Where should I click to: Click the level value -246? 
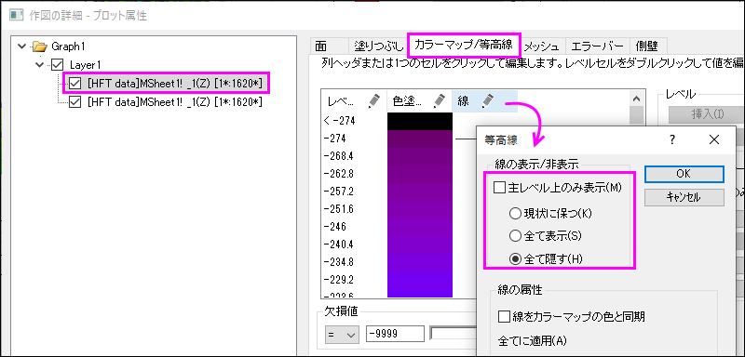pyautogui.click(x=334, y=226)
